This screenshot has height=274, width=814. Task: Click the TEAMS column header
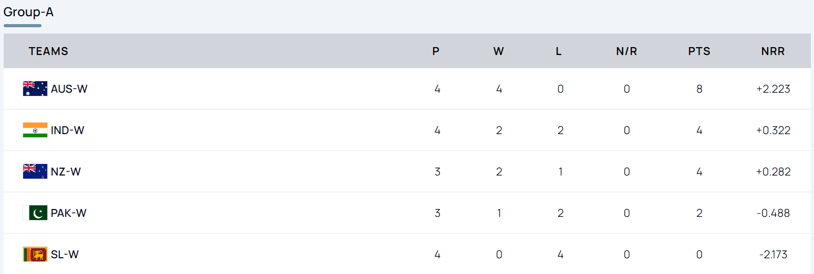(48, 51)
